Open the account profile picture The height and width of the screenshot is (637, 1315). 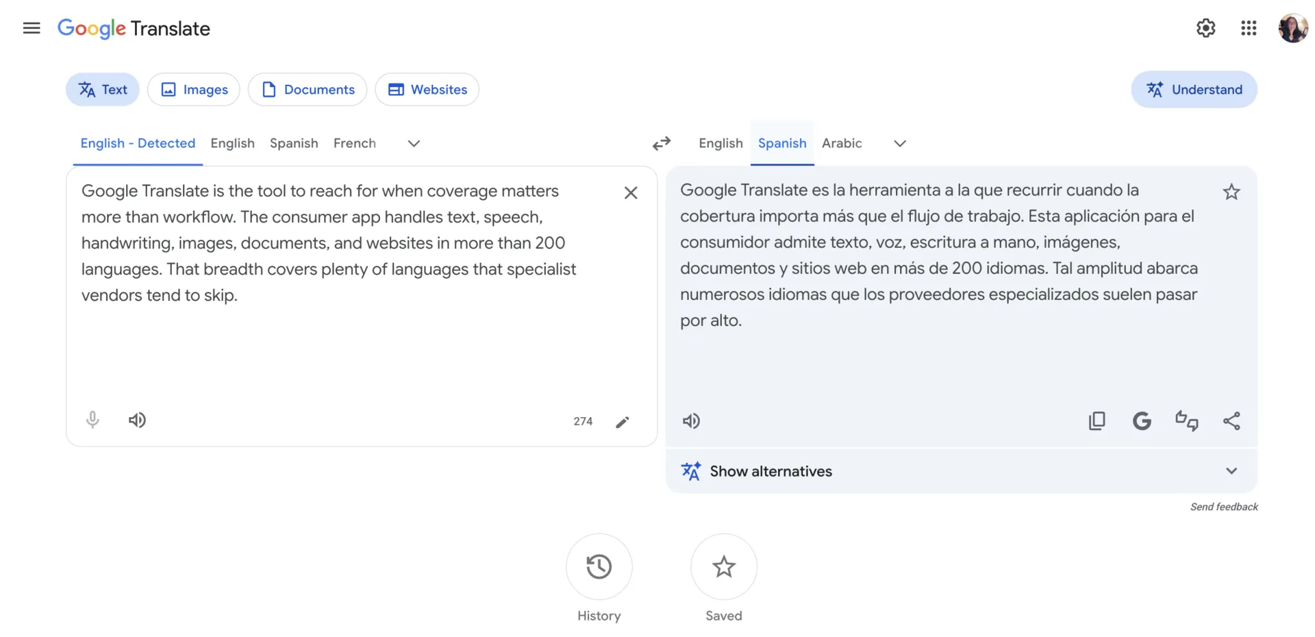(x=1293, y=28)
